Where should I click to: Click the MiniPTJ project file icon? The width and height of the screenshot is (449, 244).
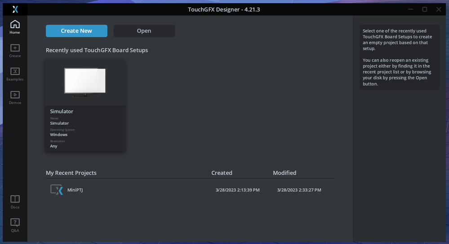tap(57, 190)
